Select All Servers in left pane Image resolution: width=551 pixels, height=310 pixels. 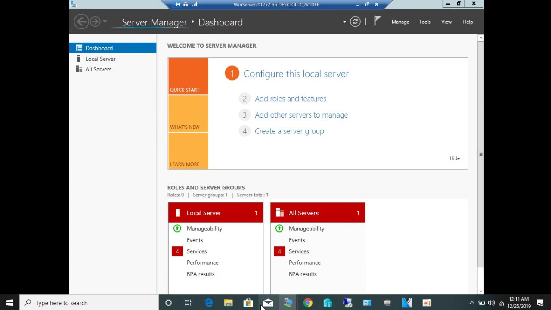coord(113,69)
